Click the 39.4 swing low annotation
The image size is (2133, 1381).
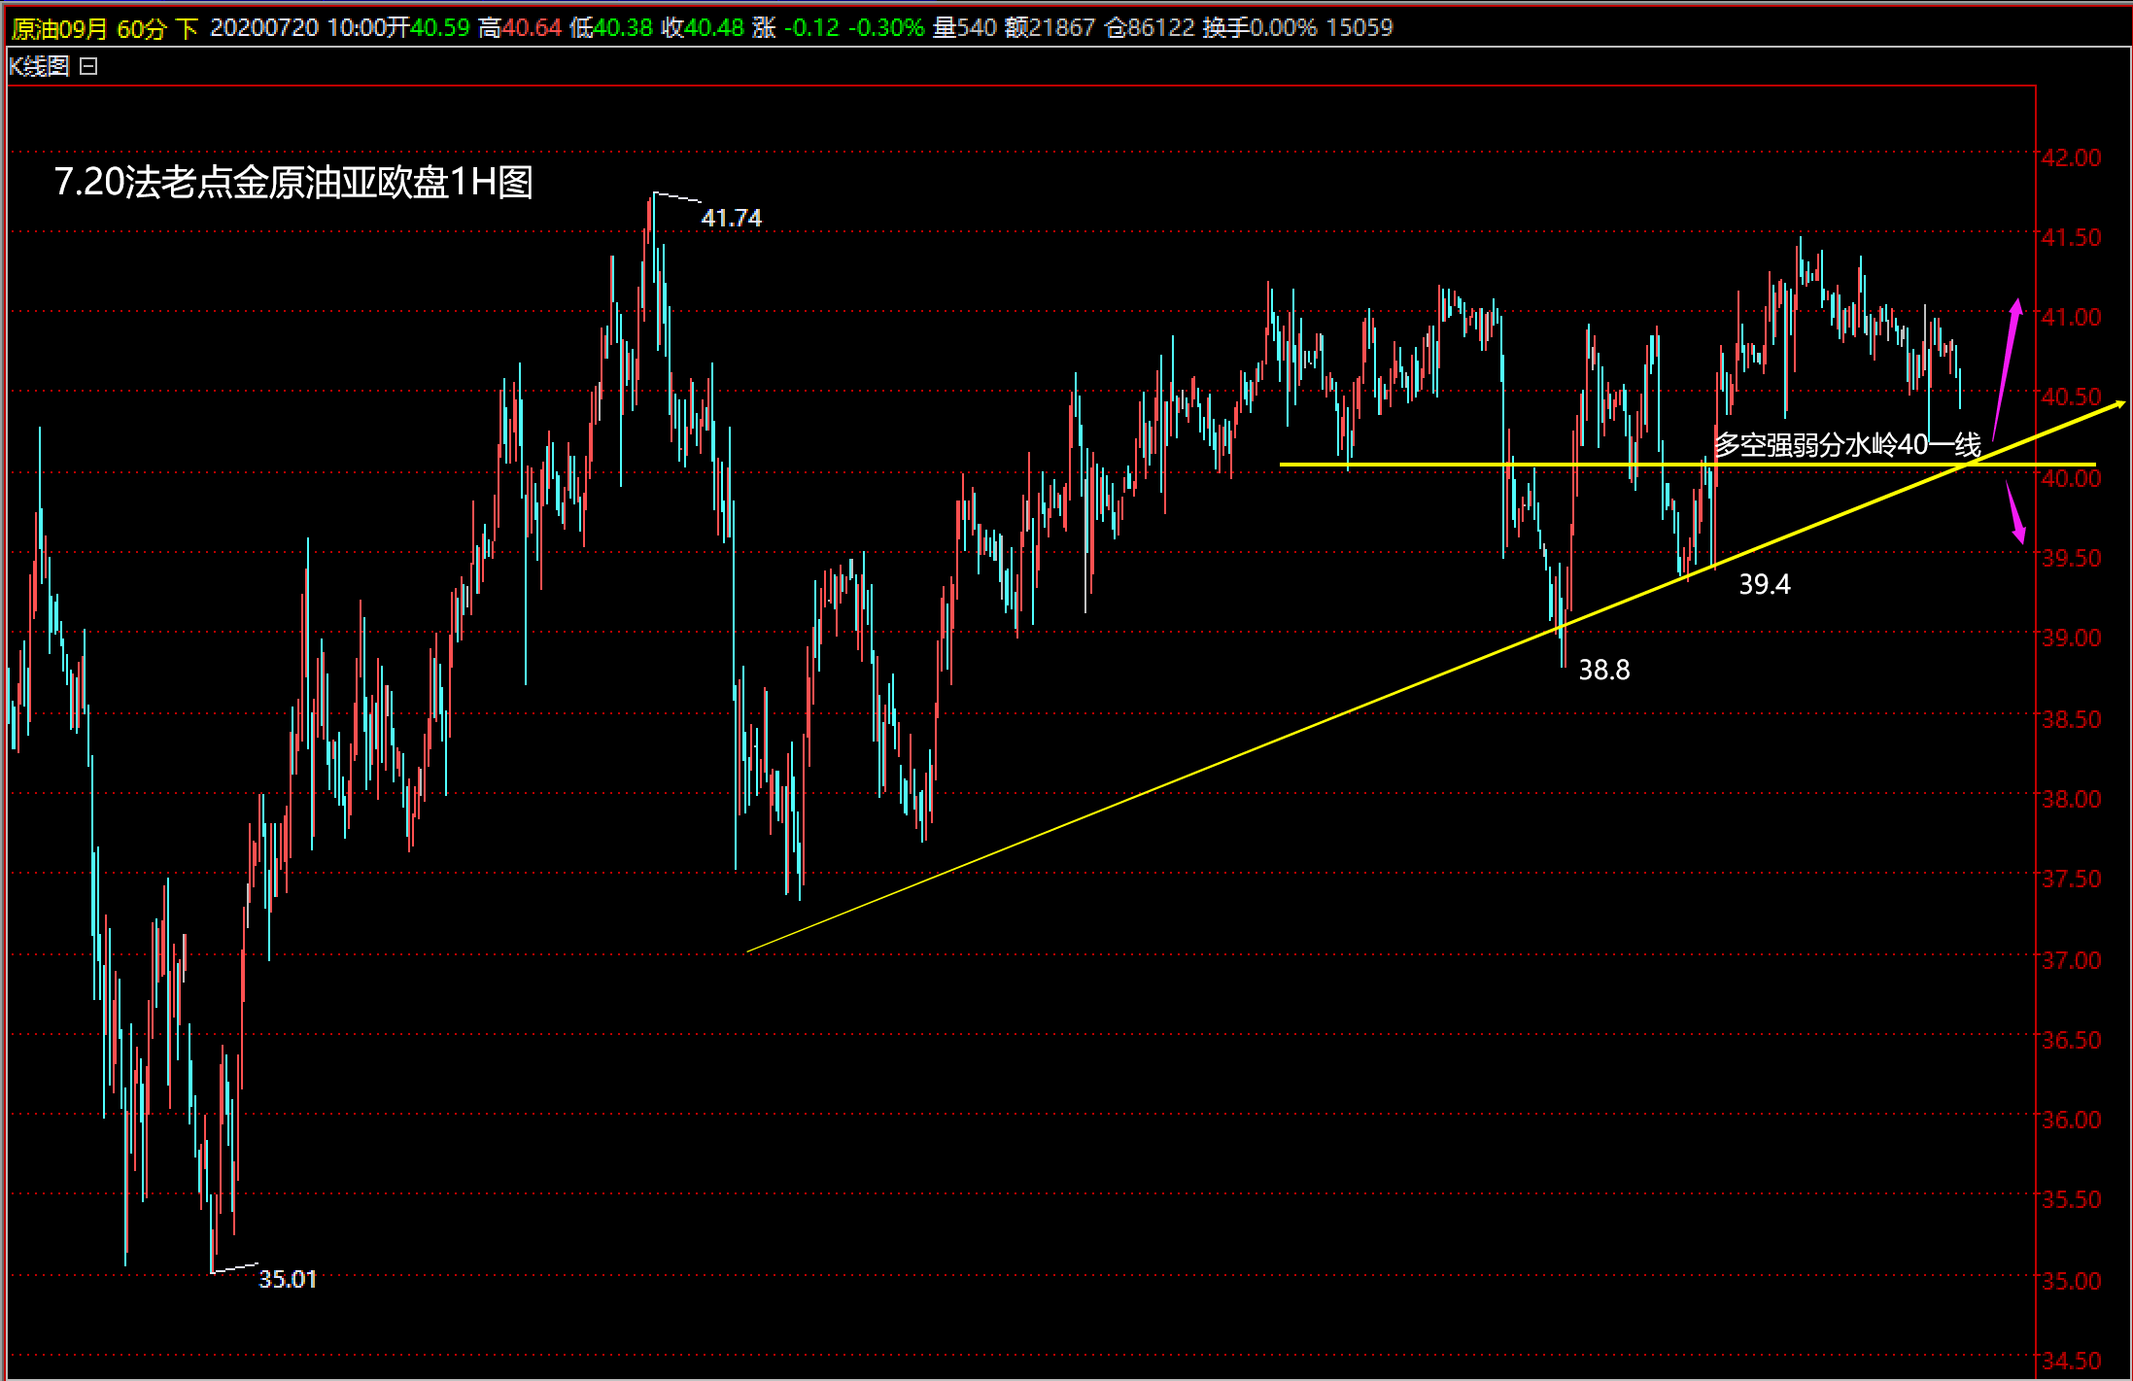(x=1765, y=584)
